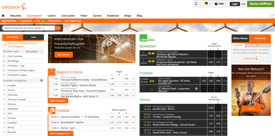Open the Bingo menu item
Screen dimensions: 275x136
coord(128,16)
